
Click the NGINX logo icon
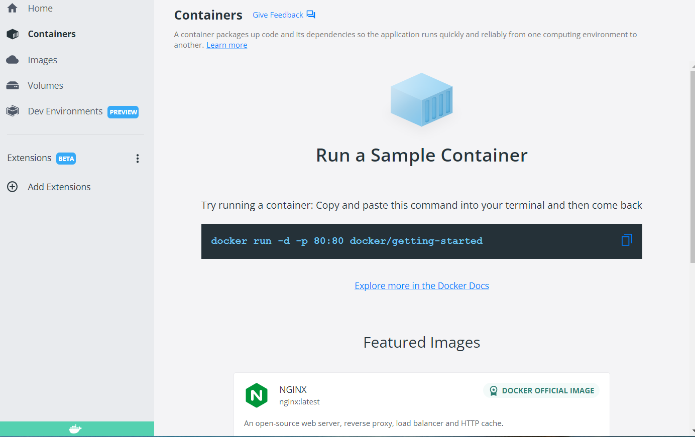(257, 395)
